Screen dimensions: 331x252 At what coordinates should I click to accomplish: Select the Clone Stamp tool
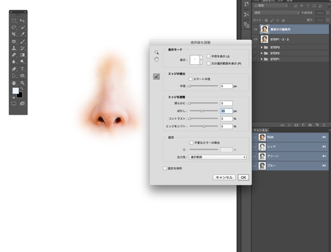tap(14, 48)
